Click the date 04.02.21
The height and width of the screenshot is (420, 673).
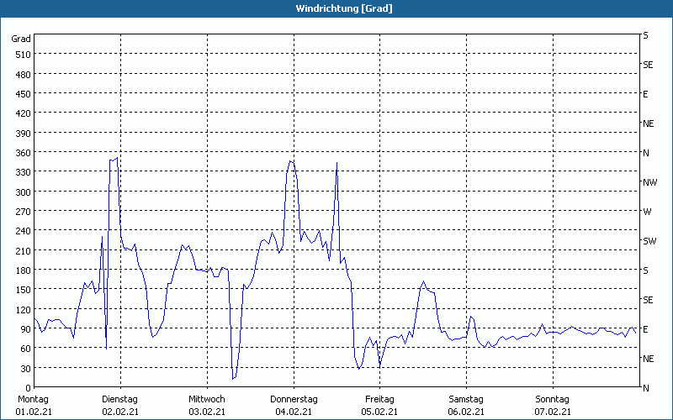pos(294,412)
